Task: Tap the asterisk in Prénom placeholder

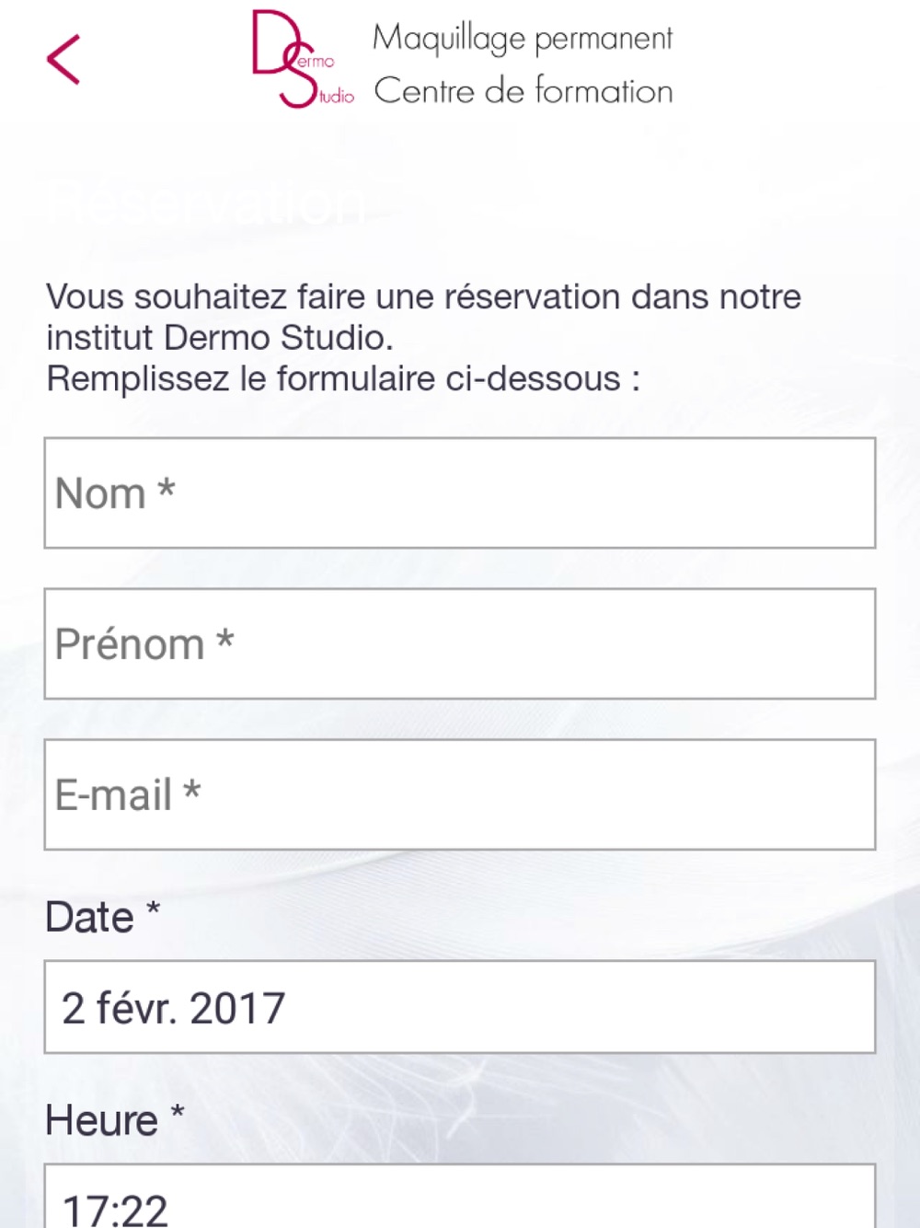Action: click(225, 637)
